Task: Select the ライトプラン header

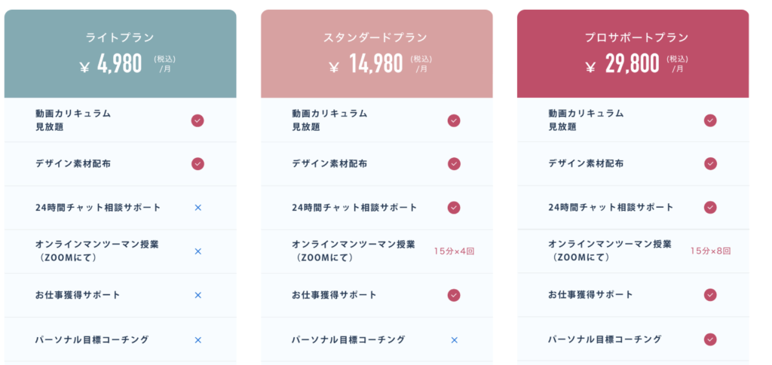Action: (x=120, y=37)
